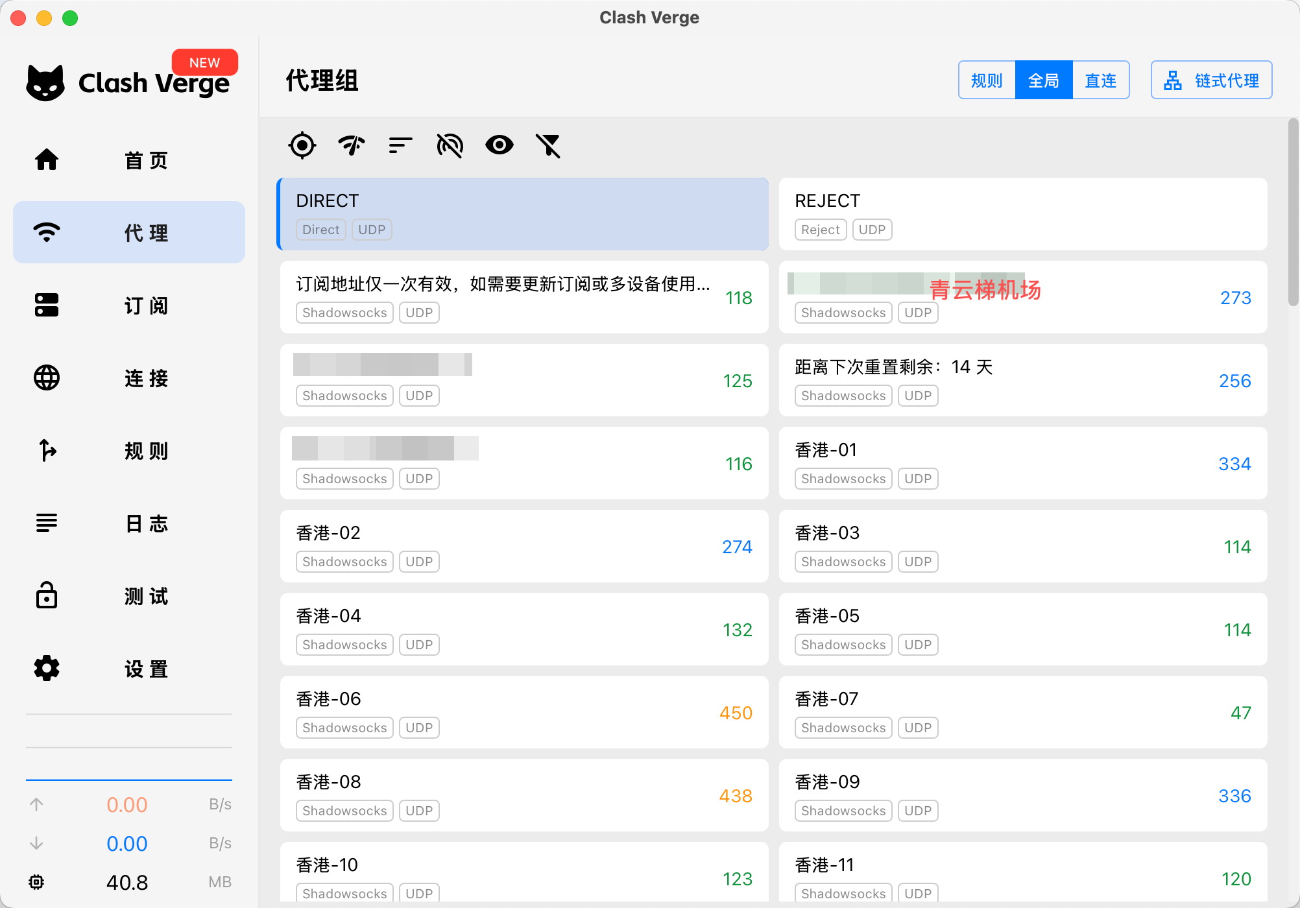Open the chain proxy (链式代理) button
Screen dimensions: 1300x908
point(1210,80)
